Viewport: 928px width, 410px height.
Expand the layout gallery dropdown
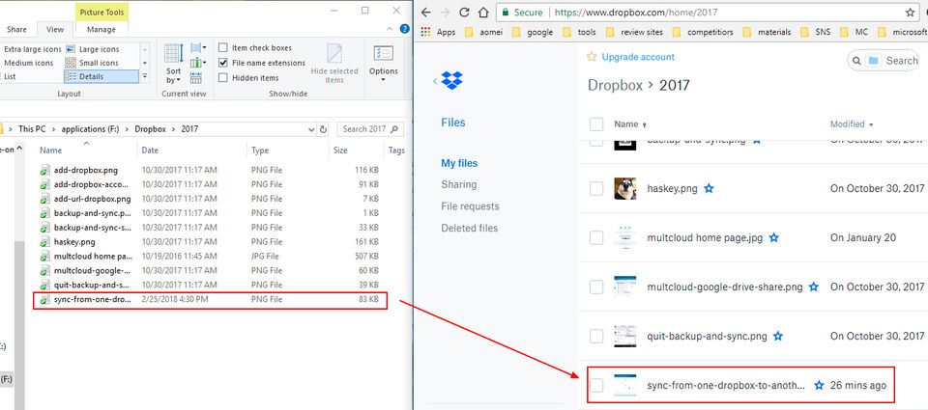point(145,76)
